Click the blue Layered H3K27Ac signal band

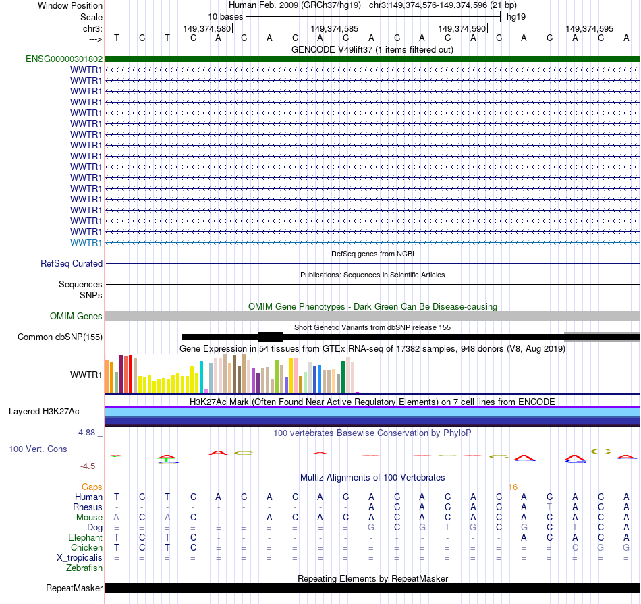372,416
